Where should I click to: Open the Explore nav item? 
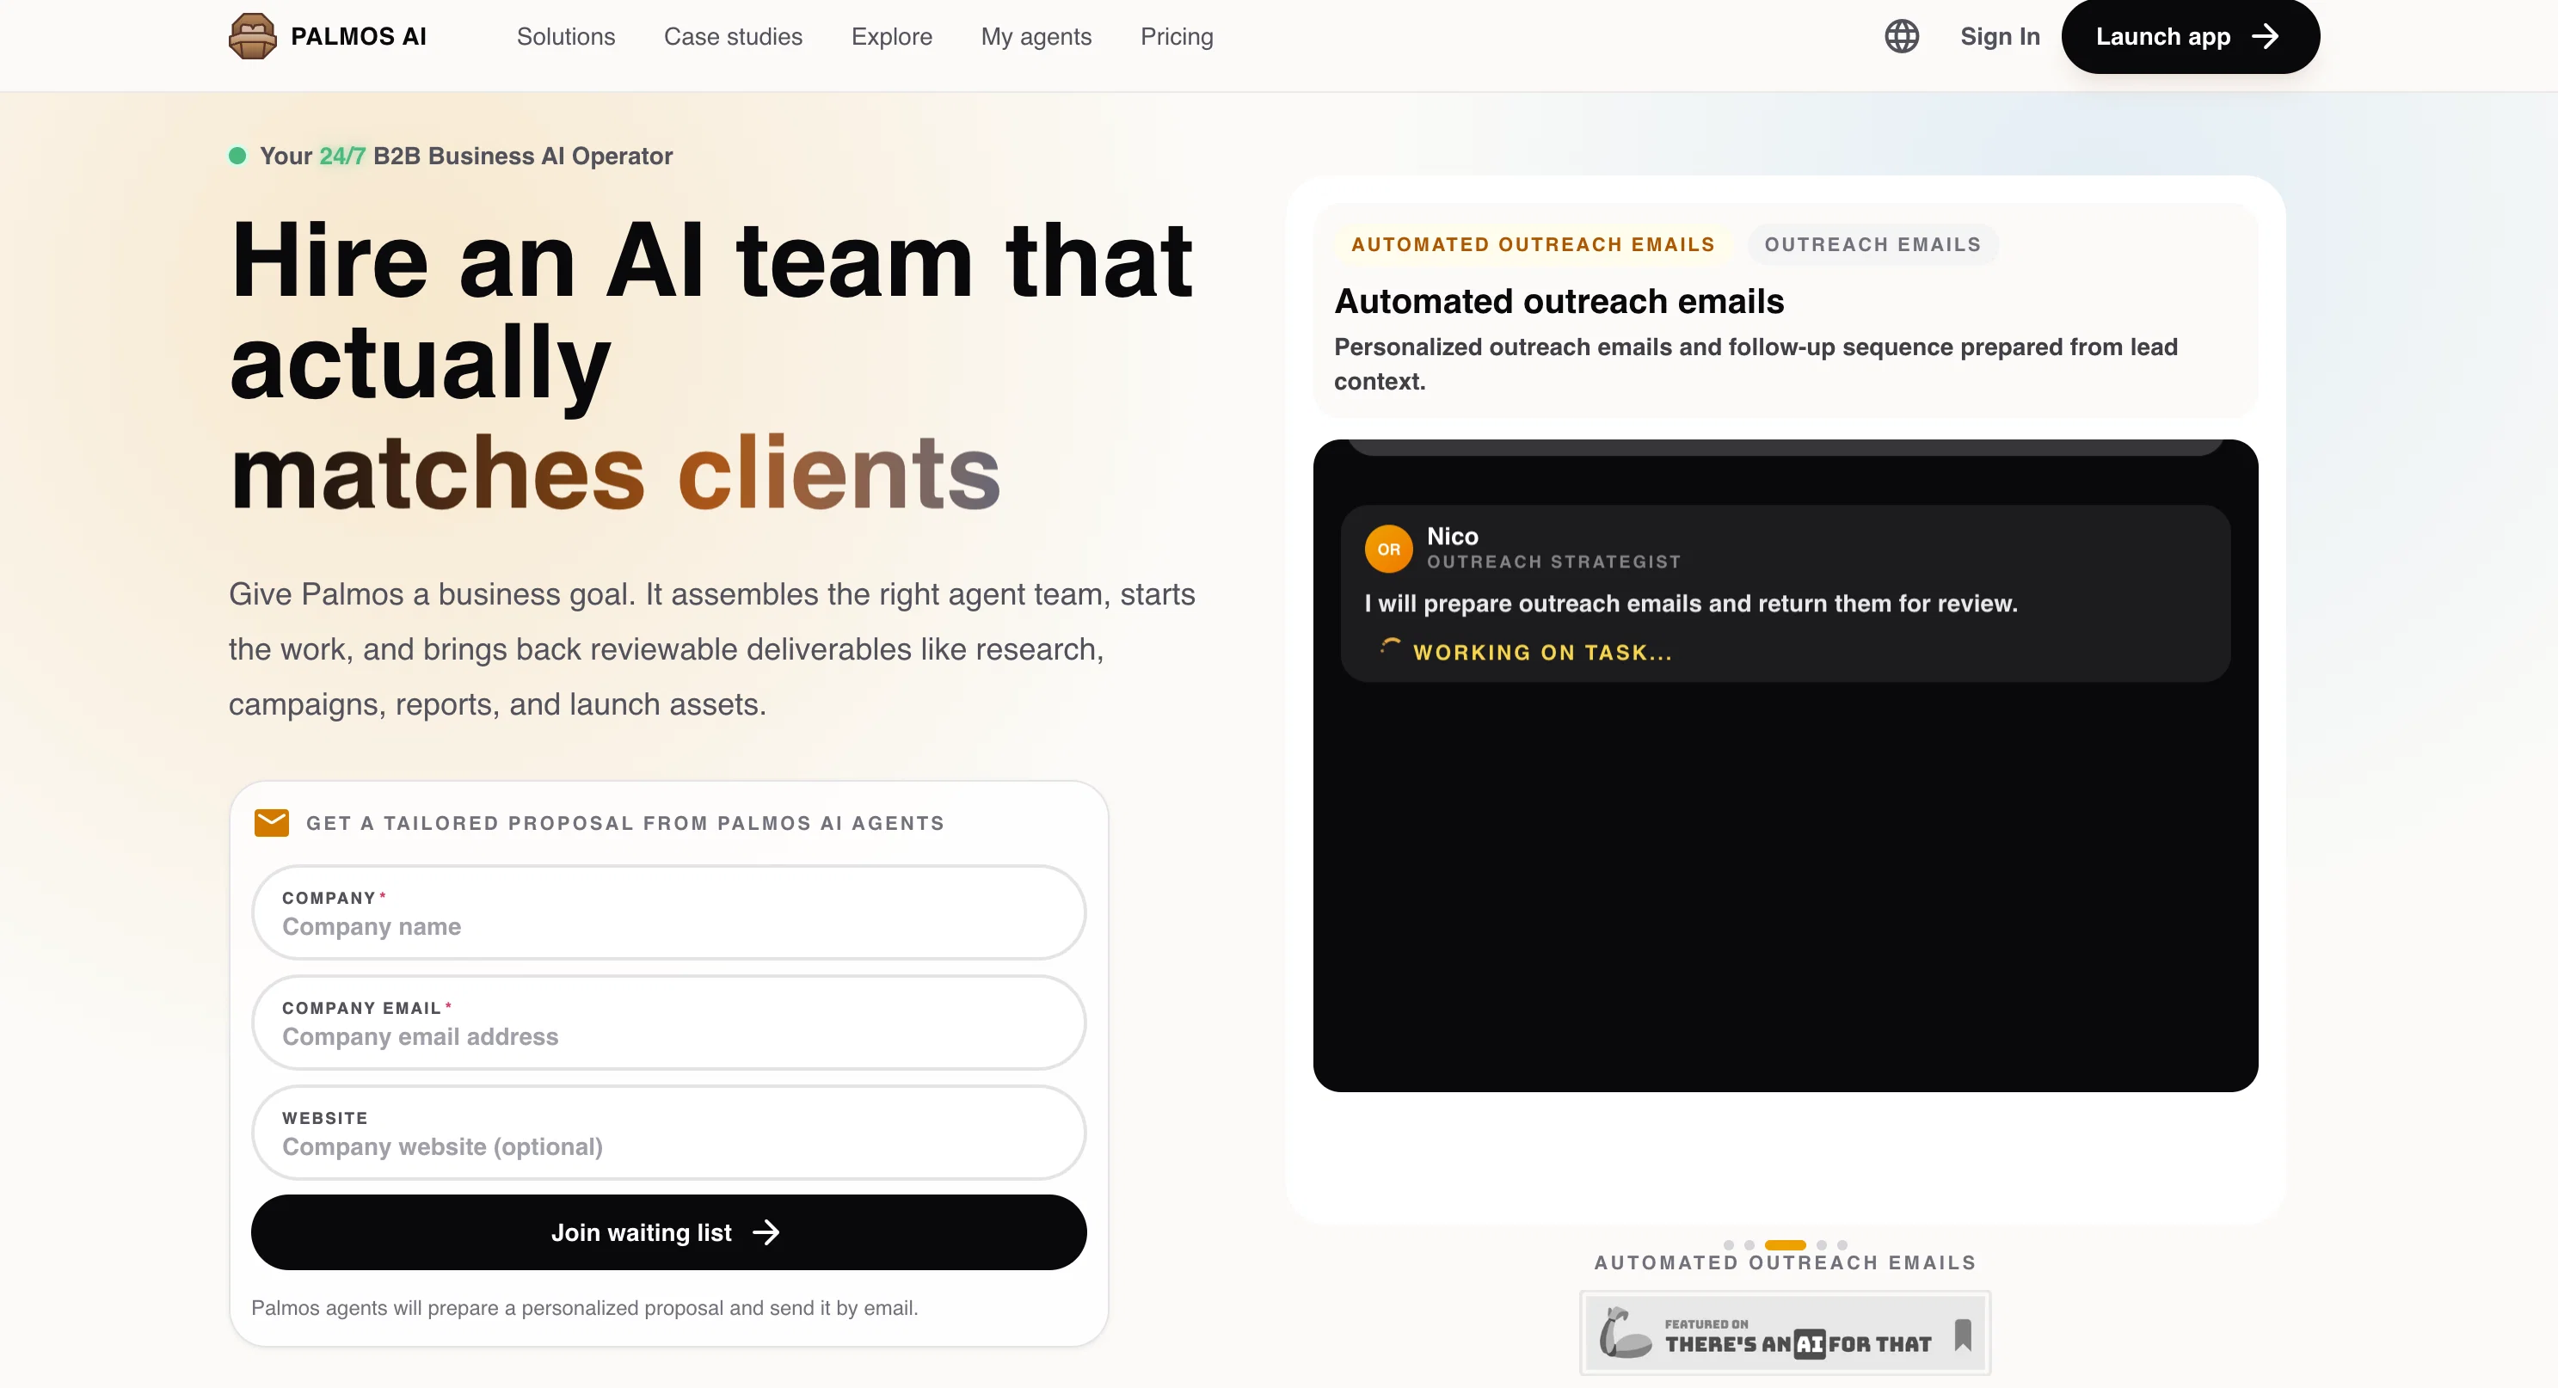(x=892, y=37)
